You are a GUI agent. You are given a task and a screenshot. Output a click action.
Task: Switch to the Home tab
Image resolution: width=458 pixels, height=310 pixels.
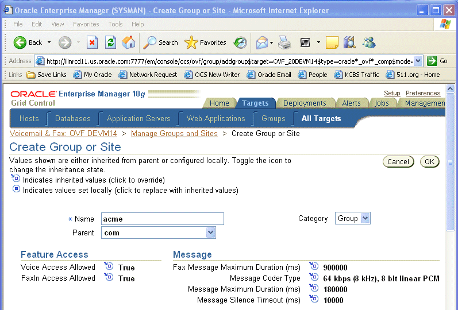(x=220, y=103)
